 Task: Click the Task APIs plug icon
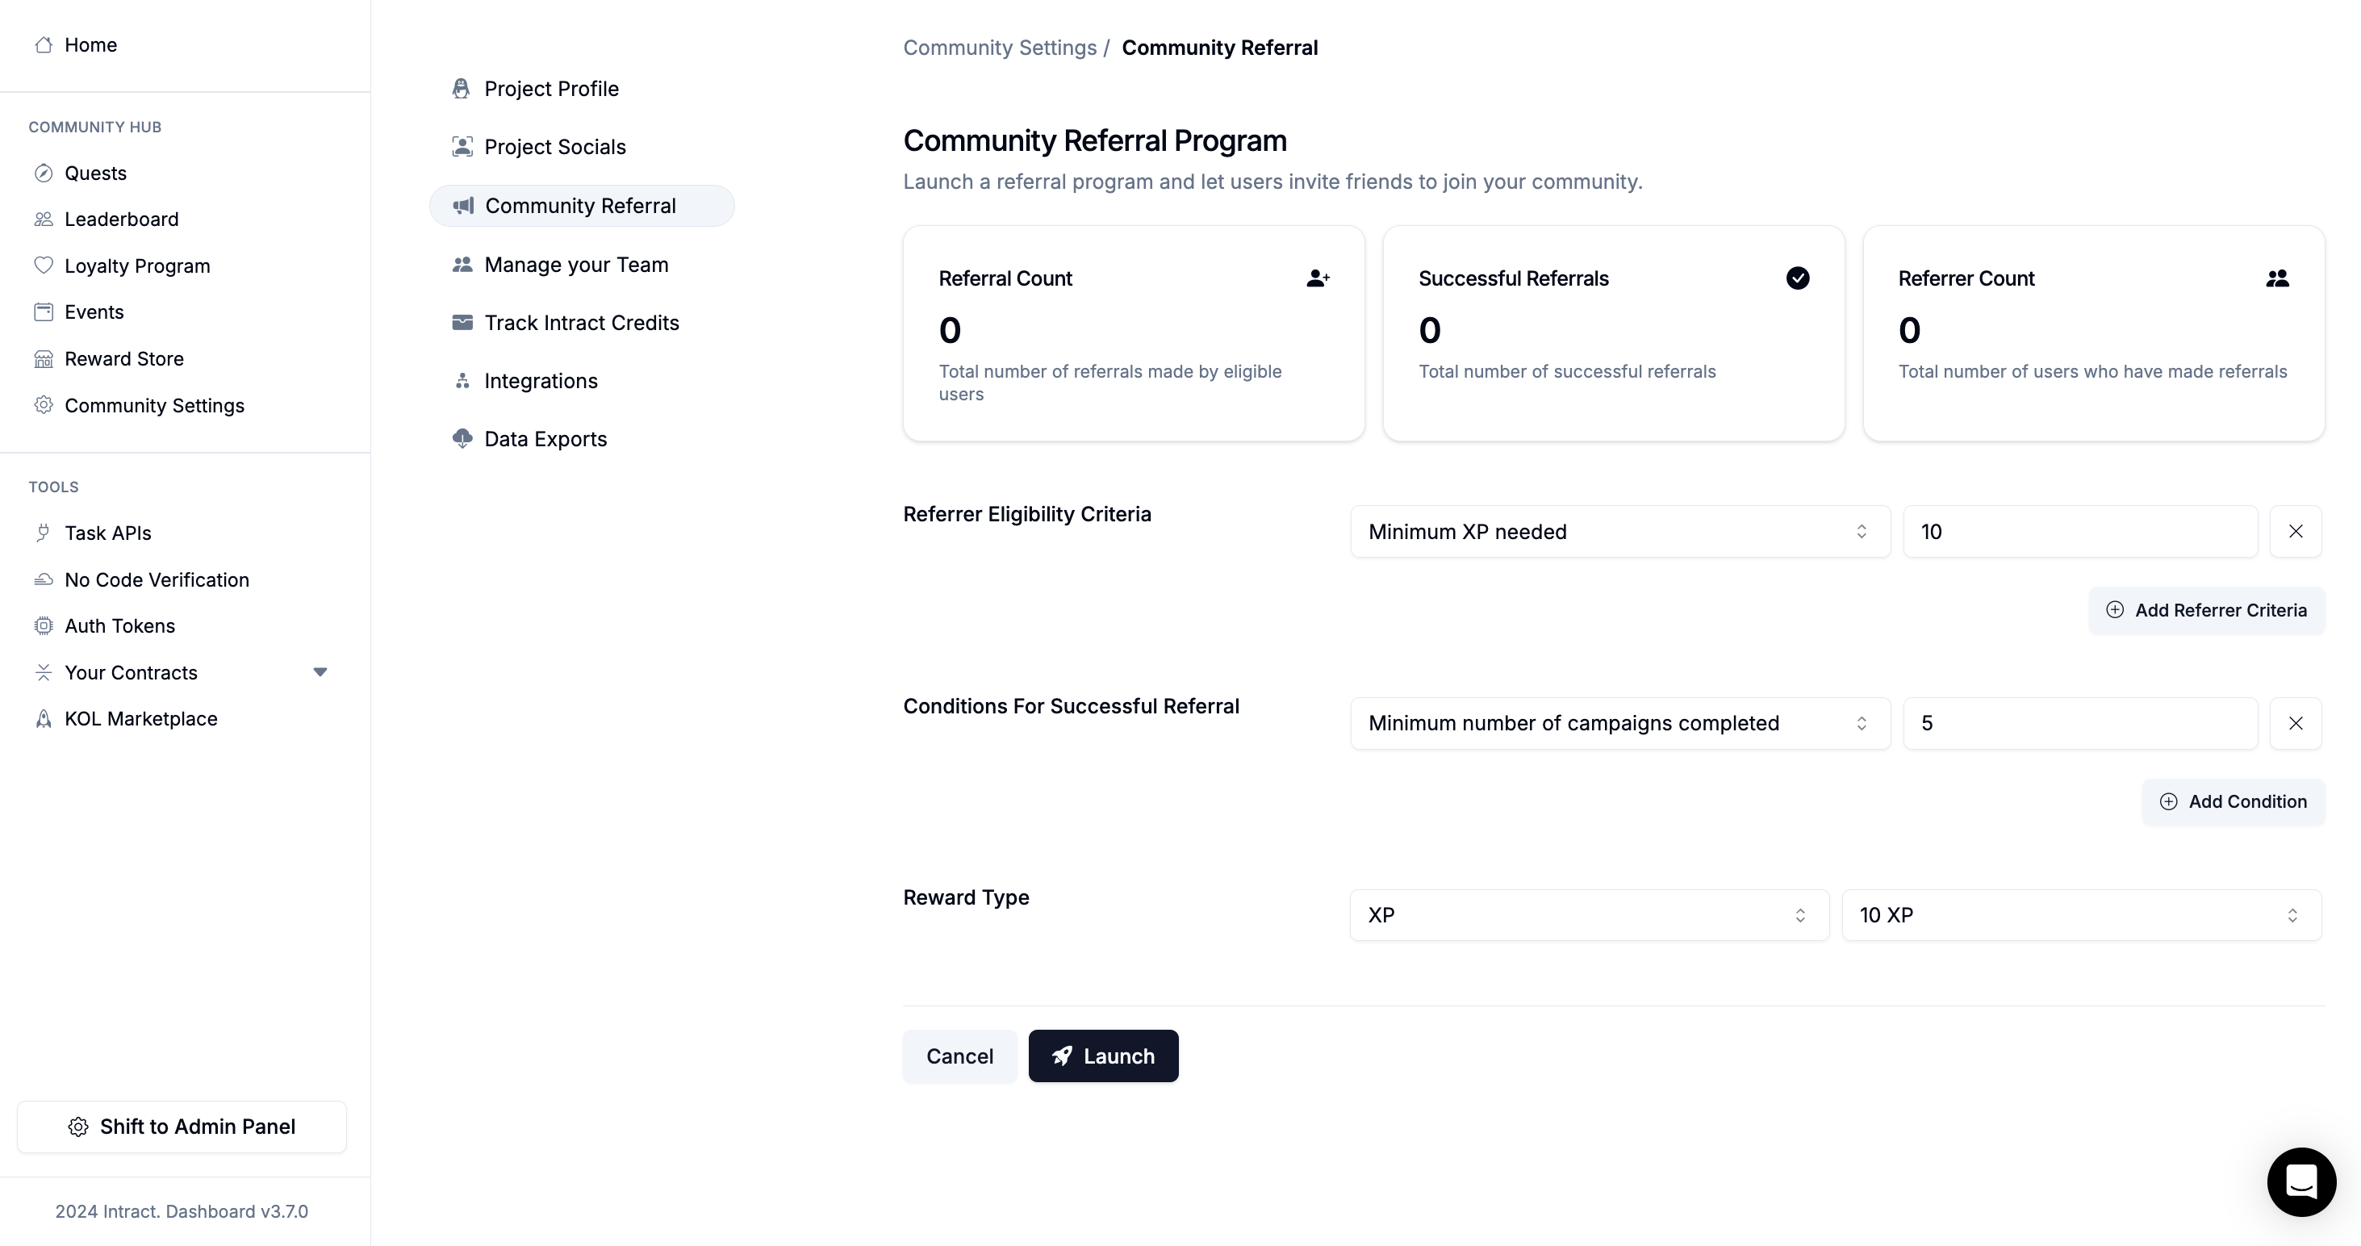(43, 533)
